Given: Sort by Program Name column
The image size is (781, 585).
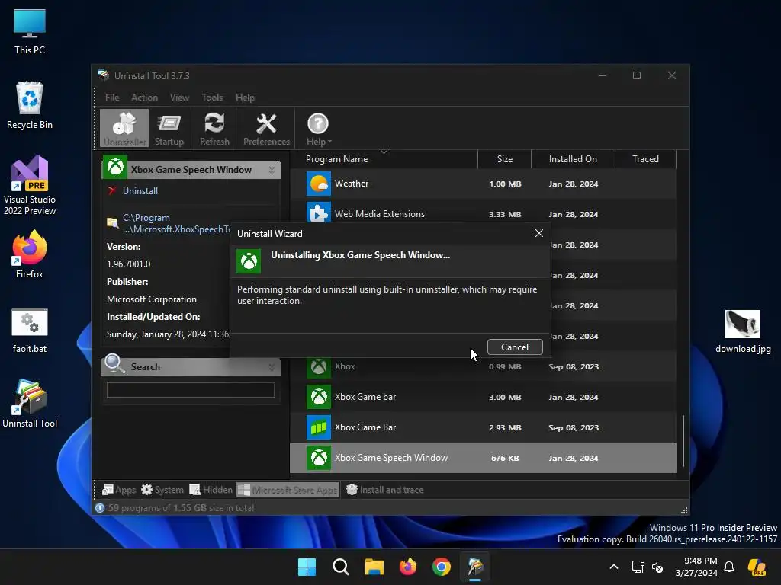Looking at the screenshot, I should pyautogui.click(x=384, y=159).
